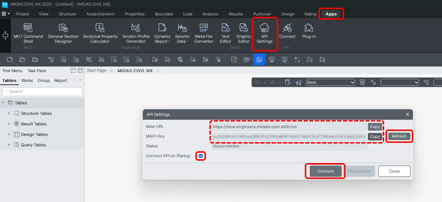Open the Plug-in tool

[309, 31]
